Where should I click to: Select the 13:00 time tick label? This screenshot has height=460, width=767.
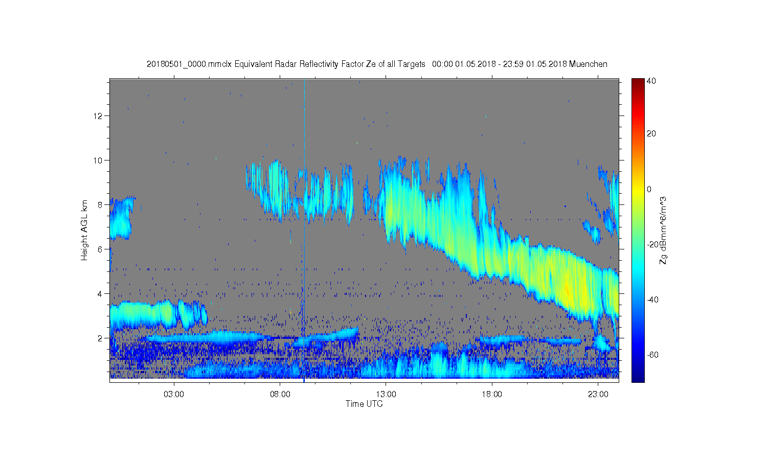point(386,395)
